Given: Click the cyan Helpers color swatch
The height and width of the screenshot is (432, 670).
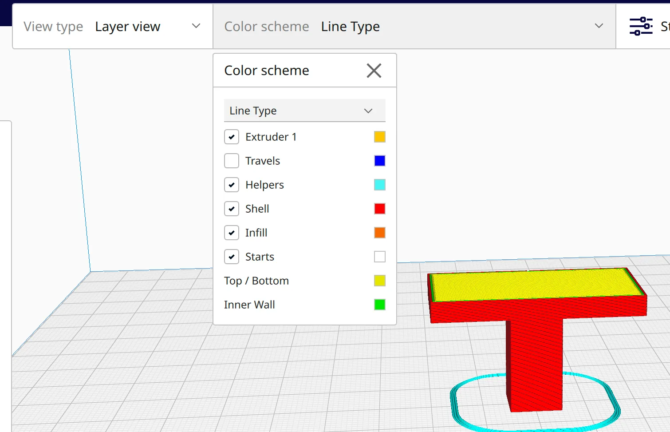Looking at the screenshot, I should pyautogui.click(x=380, y=185).
